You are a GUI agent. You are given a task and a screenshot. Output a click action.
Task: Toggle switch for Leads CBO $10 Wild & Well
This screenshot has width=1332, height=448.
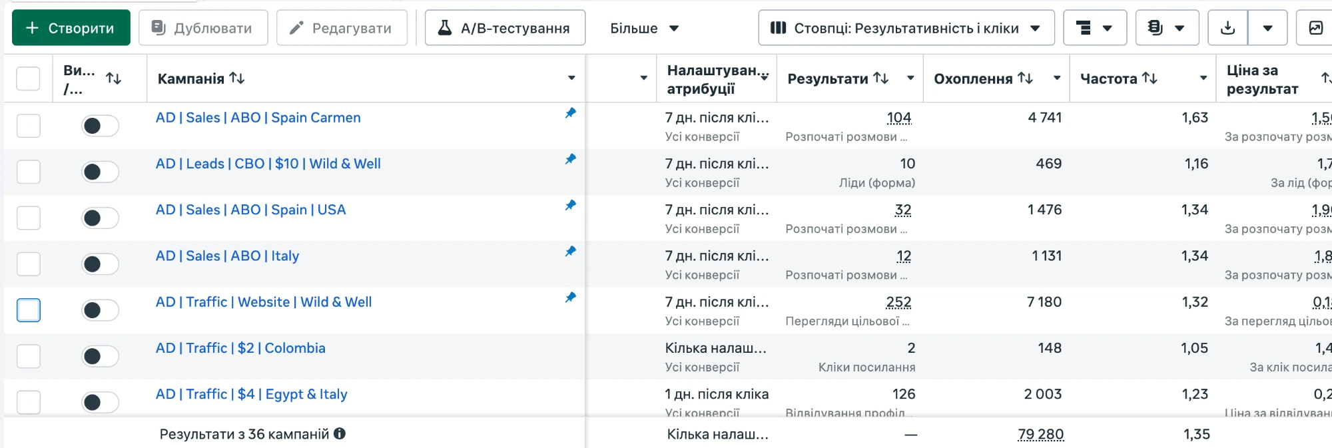[x=100, y=172]
